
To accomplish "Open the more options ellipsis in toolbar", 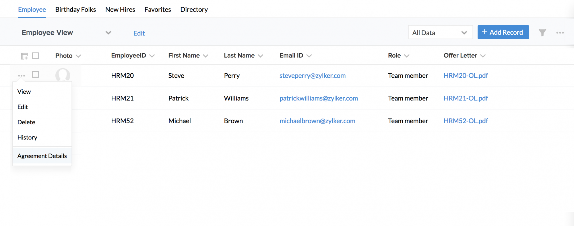I will (560, 33).
